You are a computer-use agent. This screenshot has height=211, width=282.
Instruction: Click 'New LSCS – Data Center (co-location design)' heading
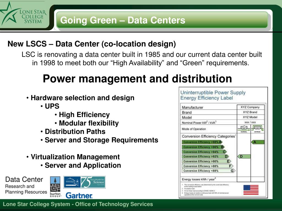[x=92, y=44]
